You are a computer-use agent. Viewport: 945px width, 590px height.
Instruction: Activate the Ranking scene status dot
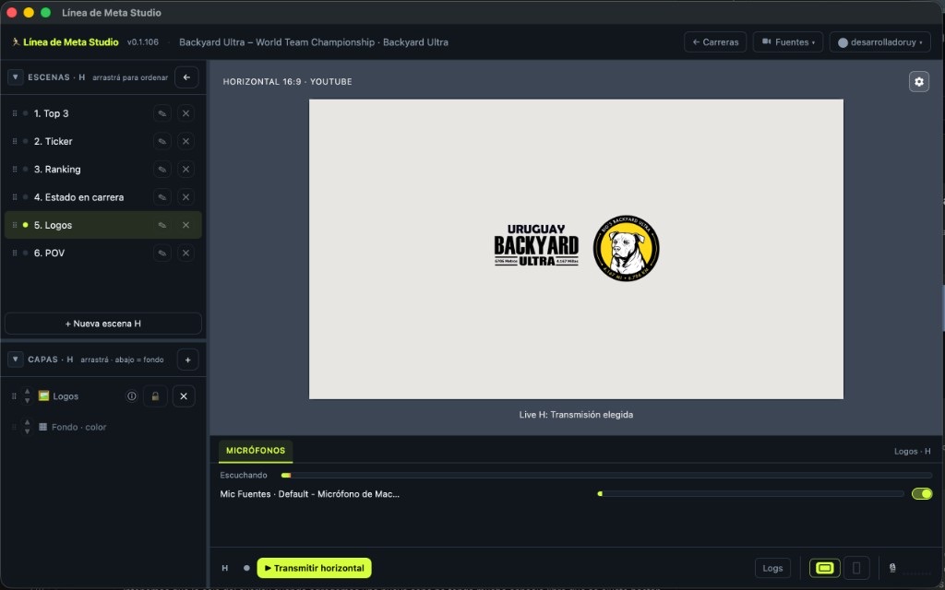point(25,170)
